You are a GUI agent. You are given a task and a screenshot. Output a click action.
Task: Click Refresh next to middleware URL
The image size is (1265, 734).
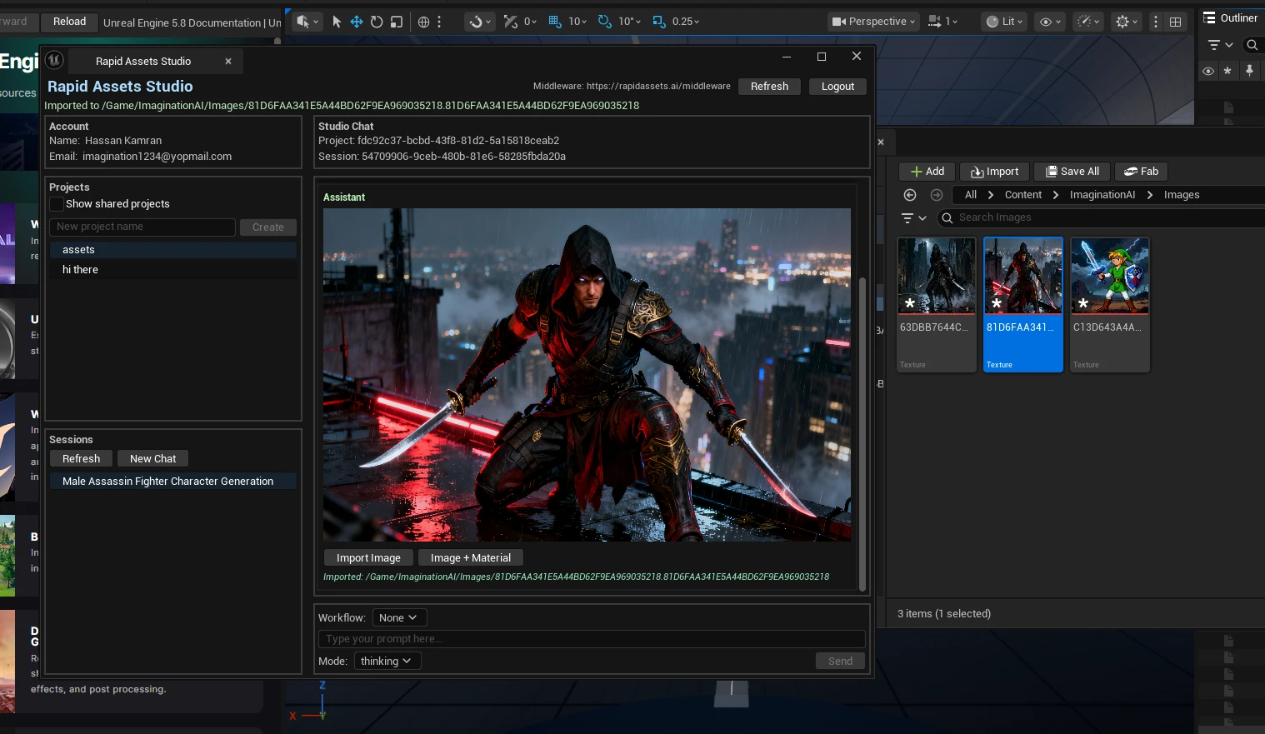[x=769, y=86]
